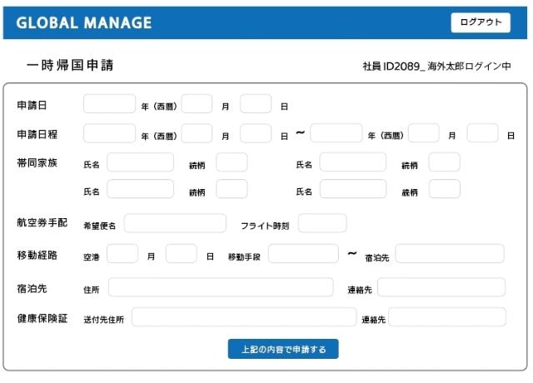Focus the 健康保険証 送付先住所 field
Viewport: 533px width, 383px height.
coord(243,317)
